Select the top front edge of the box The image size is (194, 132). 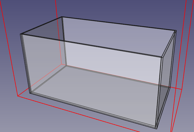[91, 45]
